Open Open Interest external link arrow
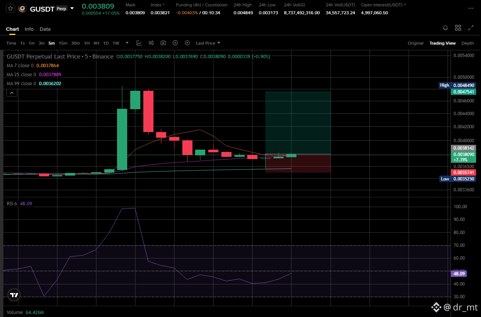 404,5
